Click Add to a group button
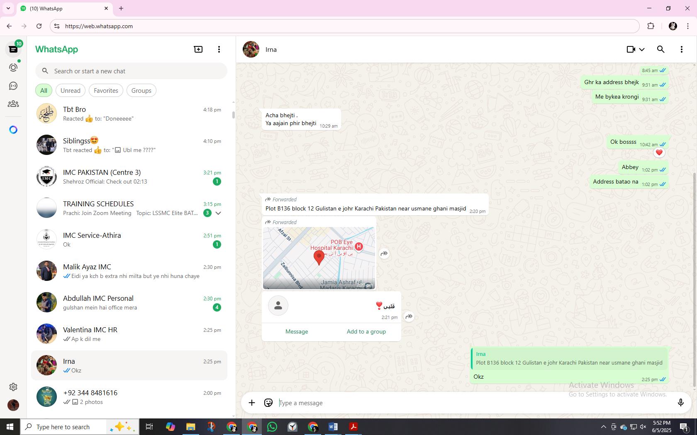Viewport: 697px width, 435px height. click(x=366, y=331)
